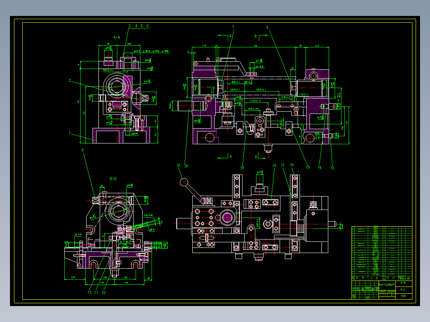Click callout number 16 above plan view
Viewport: 430px width, 322px height.
pyautogui.click(x=292, y=165)
